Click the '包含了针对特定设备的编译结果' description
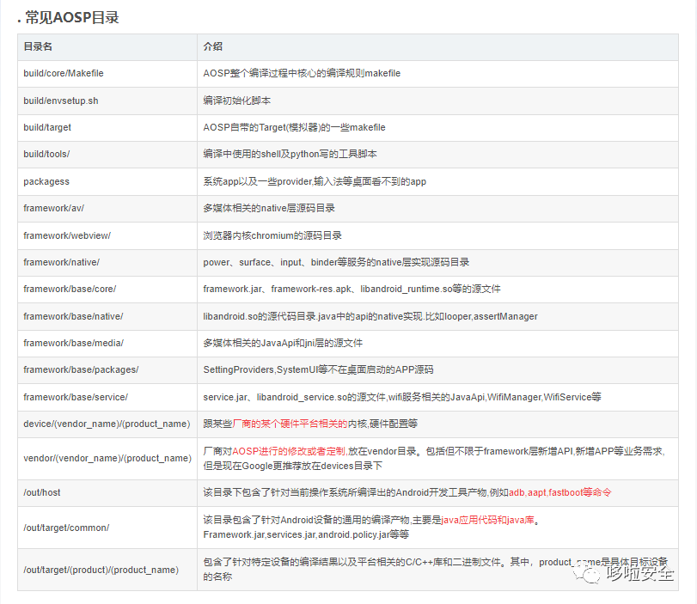The width and height of the screenshot is (697, 604). click(x=436, y=570)
